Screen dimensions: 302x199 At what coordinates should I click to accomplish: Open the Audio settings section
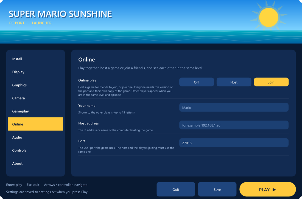click(35, 137)
